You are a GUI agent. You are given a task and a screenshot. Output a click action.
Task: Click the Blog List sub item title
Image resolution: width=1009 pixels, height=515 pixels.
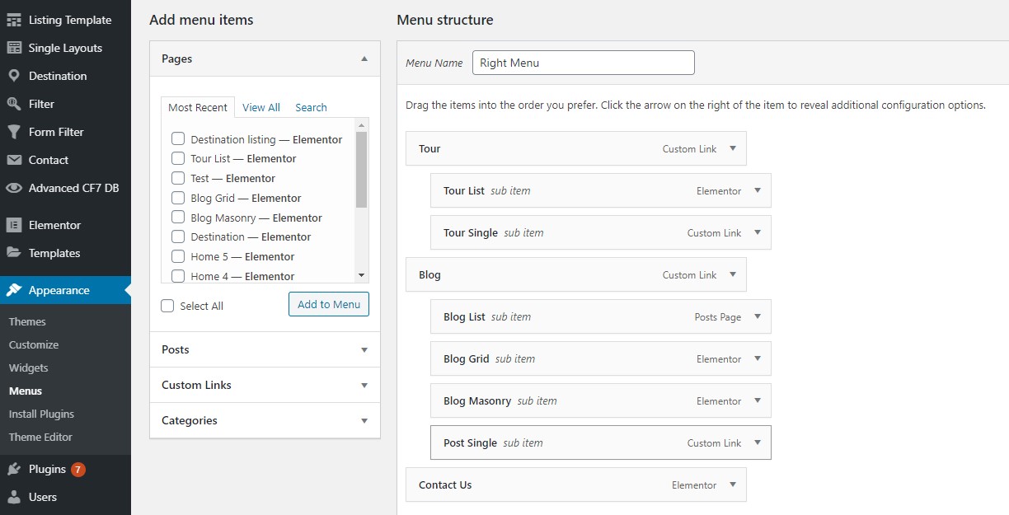[464, 317]
